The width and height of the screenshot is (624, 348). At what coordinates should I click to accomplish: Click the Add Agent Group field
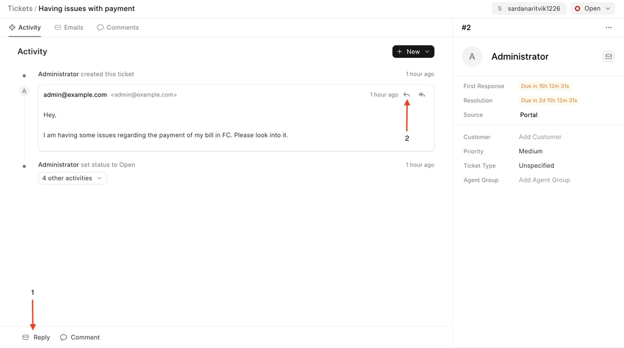pos(544,180)
